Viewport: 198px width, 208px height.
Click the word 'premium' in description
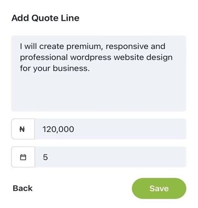coord(85,47)
